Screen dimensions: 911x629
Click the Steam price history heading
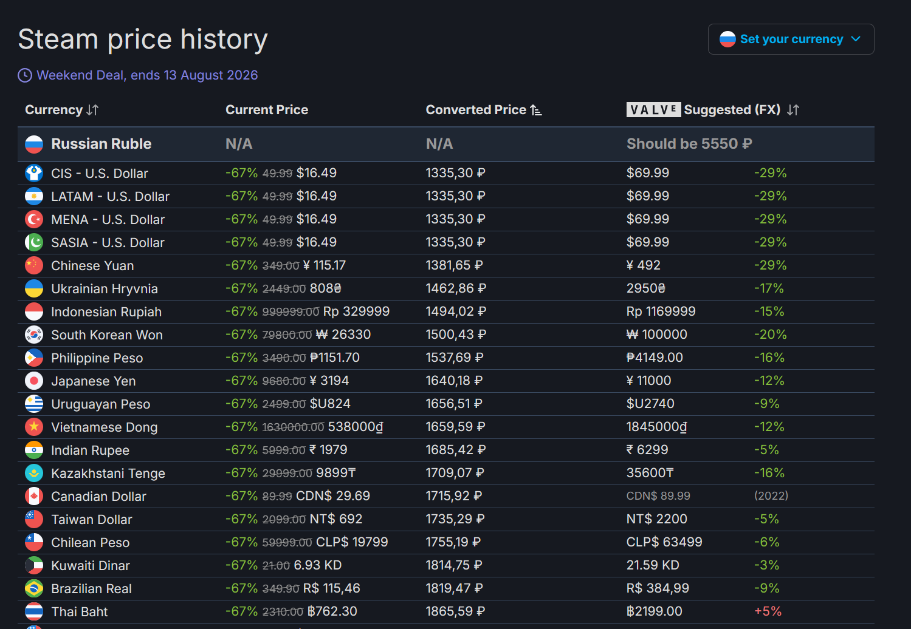click(143, 39)
